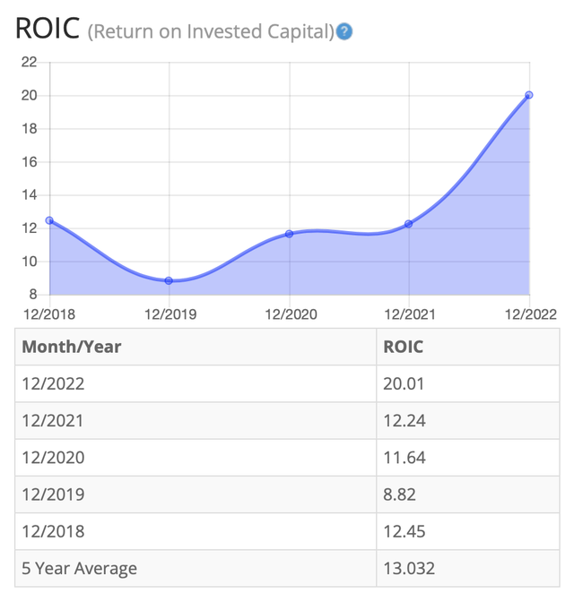
Task: Click the 12/2022 data point on chart
Action: click(x=529, y=95)
